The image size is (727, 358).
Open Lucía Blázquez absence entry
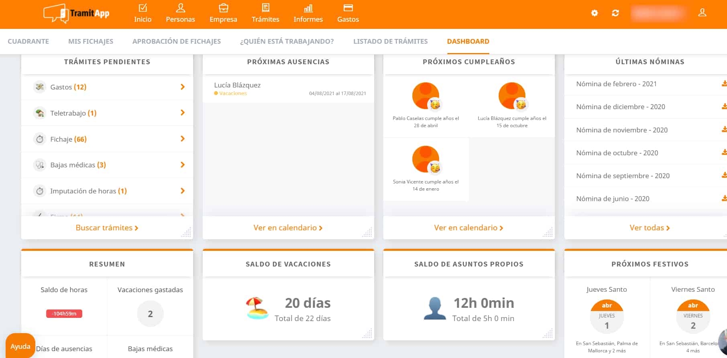pos(288,89)
